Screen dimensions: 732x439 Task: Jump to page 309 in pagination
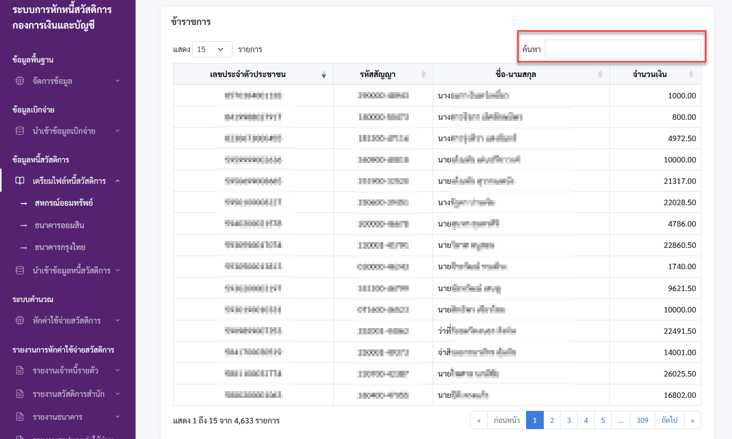pyautogui.click(x=642, y=420)
